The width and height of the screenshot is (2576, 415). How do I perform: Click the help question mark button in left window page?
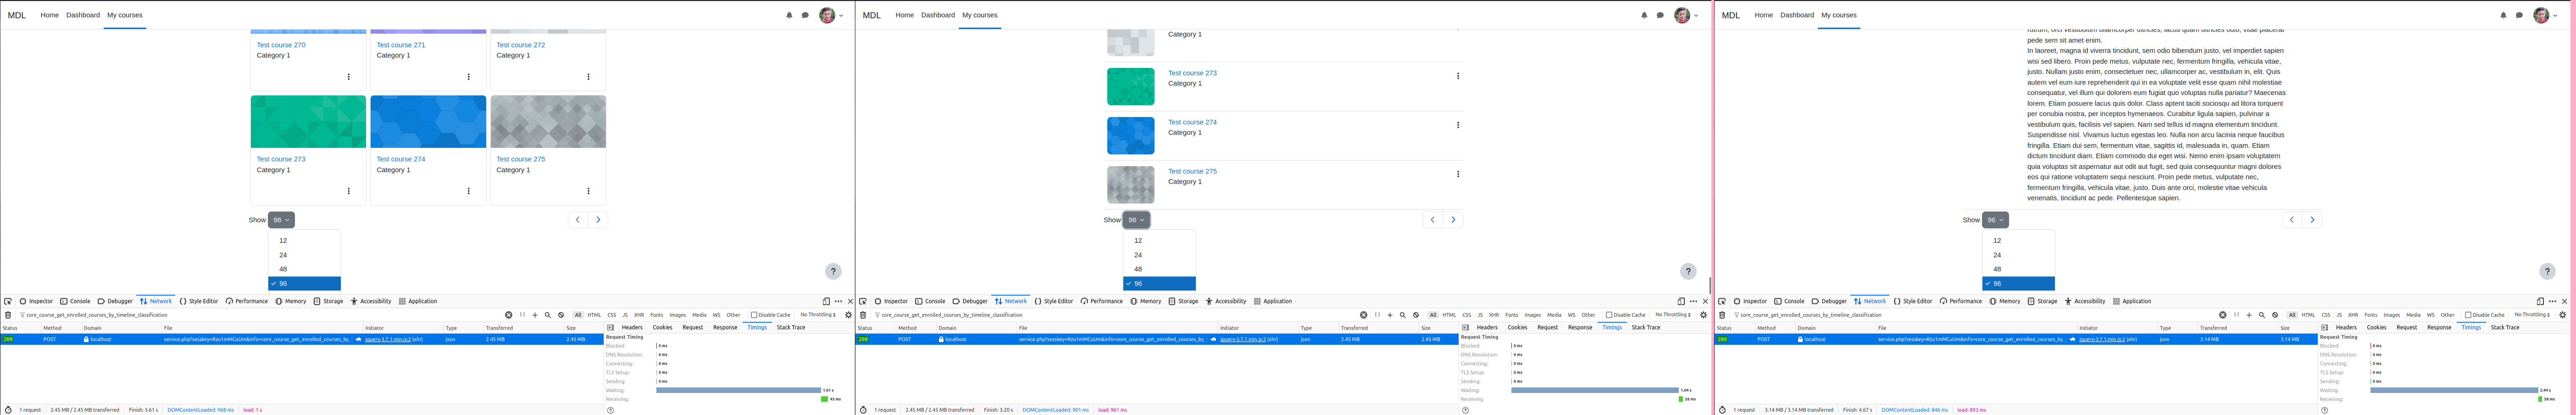point(833,271)
